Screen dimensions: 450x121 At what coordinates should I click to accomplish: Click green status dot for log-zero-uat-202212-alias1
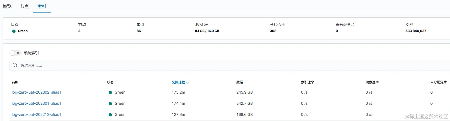point(110,115)
